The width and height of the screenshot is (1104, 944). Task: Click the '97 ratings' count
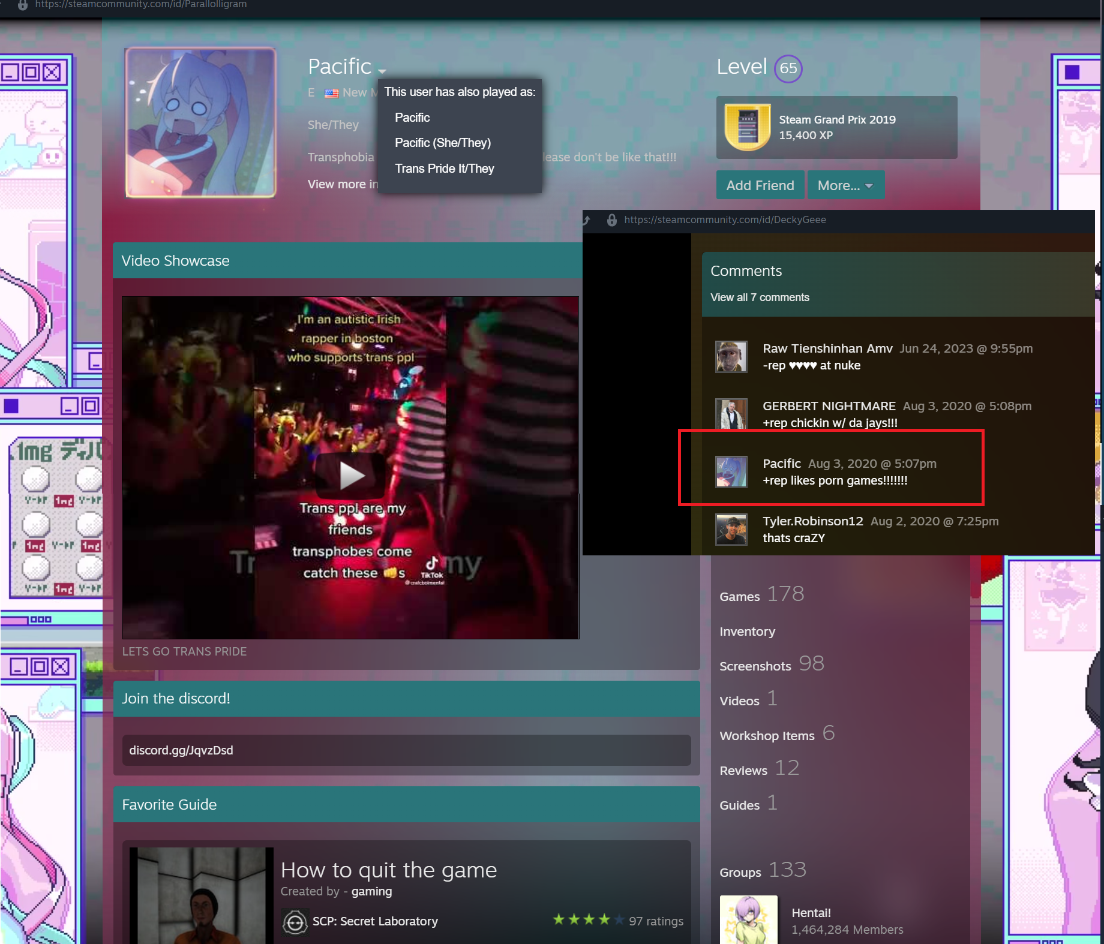click(x=656, y=921)
